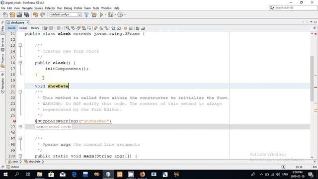Click the Comment icon in the editor toolbar

138,28
